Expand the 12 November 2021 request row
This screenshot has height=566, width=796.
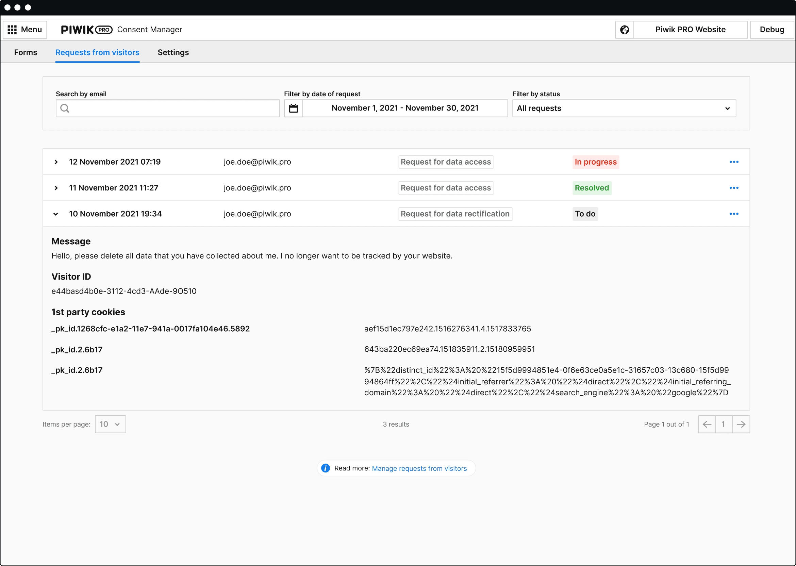click(x=56, y=162)
